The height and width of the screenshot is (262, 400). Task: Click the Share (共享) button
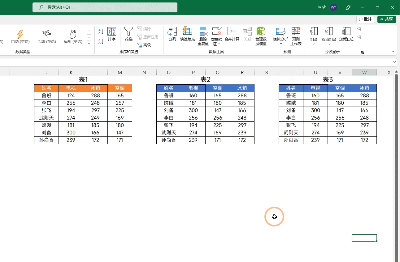[x=387, y=19]
